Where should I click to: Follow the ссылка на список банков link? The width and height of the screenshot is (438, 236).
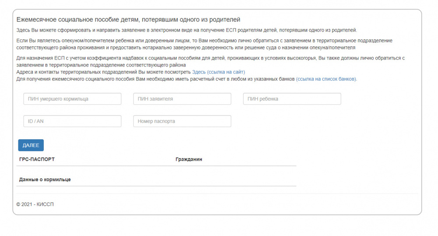pyautogui.click(x=326, y=79)
